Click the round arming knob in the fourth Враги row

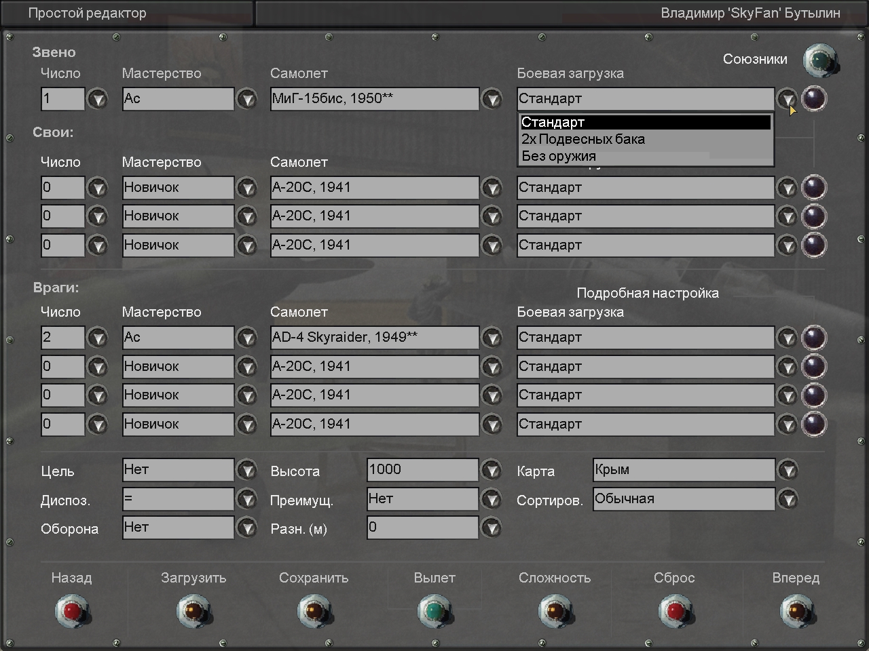coord(814,425)
